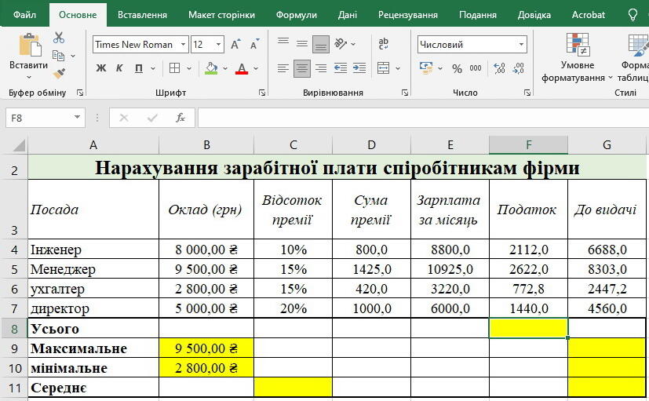Viewport: 649px width, 401px height.
Task: Select row 8 header
Action: coord(14,329)
